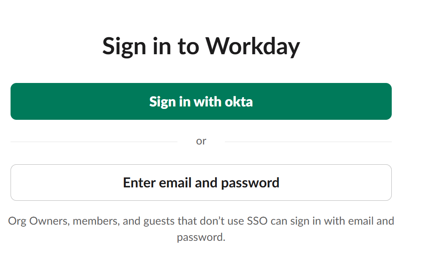Image resolution: width=423 pixels, height=257 pixels.
Task: Click the Sign in to Workday heading
Action: click(x=201, y=46)
